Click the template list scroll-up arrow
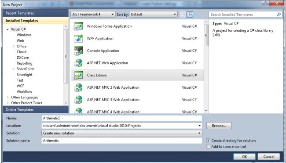 click(x=206, y=22)
